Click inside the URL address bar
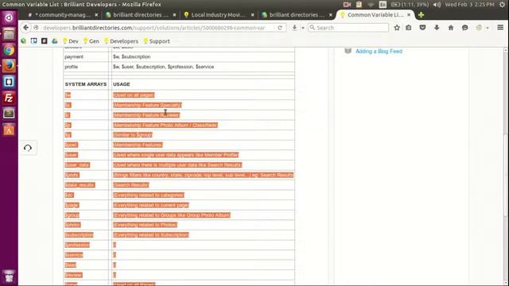This screenshot has width=509, height=286. [154, 28]
